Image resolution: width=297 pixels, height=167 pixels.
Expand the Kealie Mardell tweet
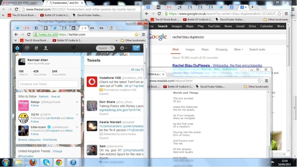pyautogui.click(x=104, y=138)
